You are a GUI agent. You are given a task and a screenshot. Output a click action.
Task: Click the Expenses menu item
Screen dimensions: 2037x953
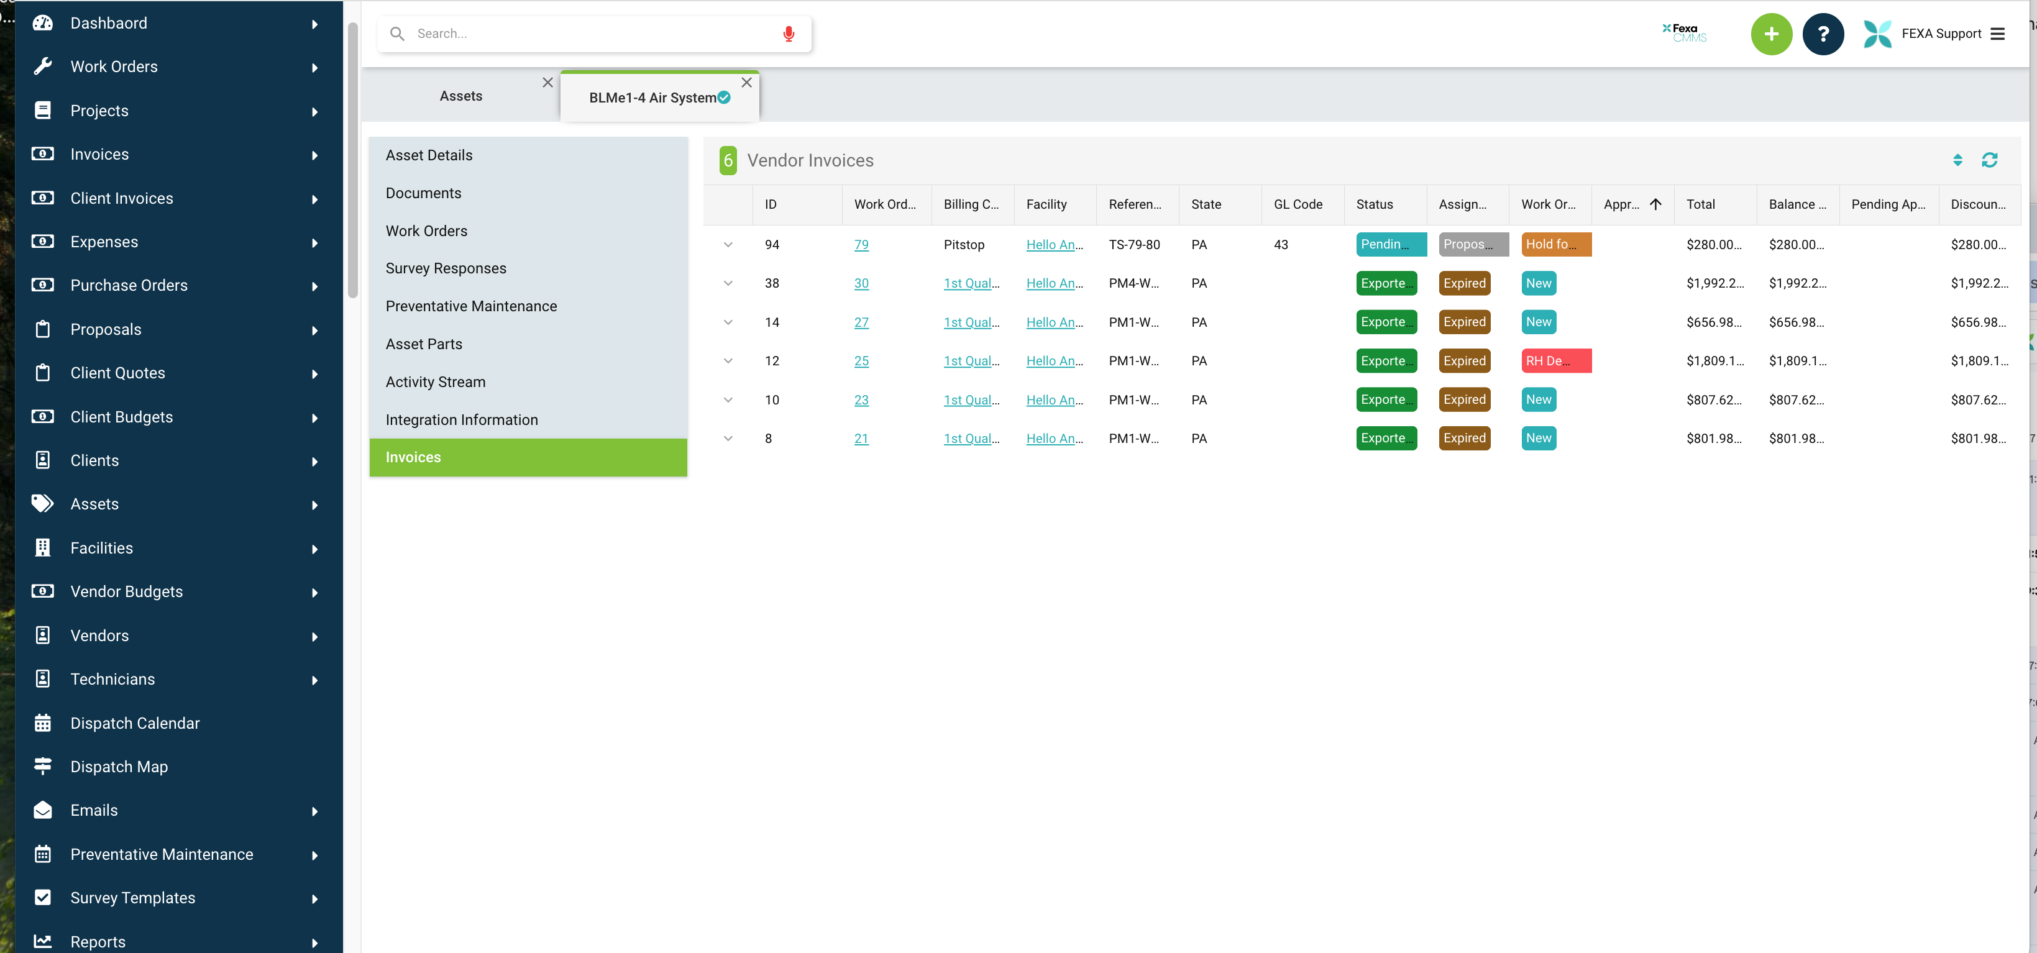click(x=179, y=242)
